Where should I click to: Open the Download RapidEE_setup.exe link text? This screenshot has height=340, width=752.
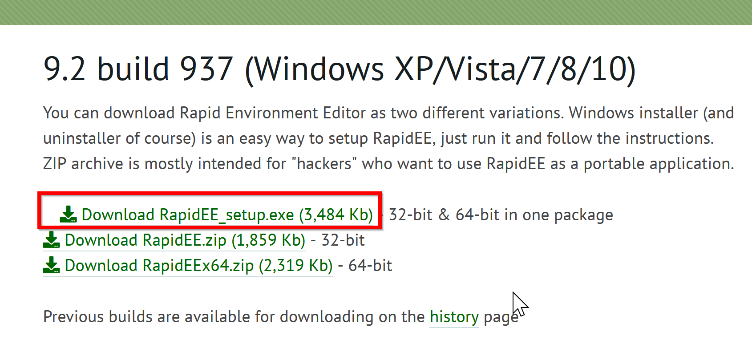[227, 215]
